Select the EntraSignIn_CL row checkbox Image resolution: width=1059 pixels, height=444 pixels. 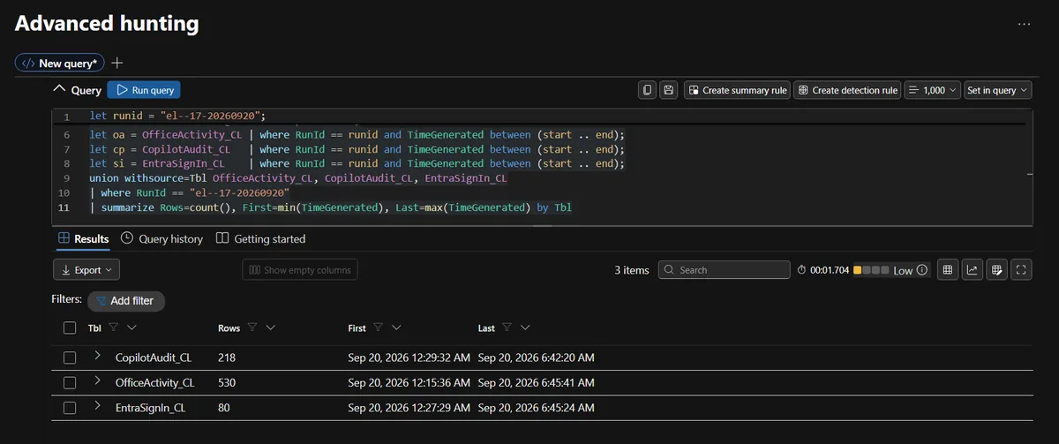pyautogui.click(x=70, y=408)
